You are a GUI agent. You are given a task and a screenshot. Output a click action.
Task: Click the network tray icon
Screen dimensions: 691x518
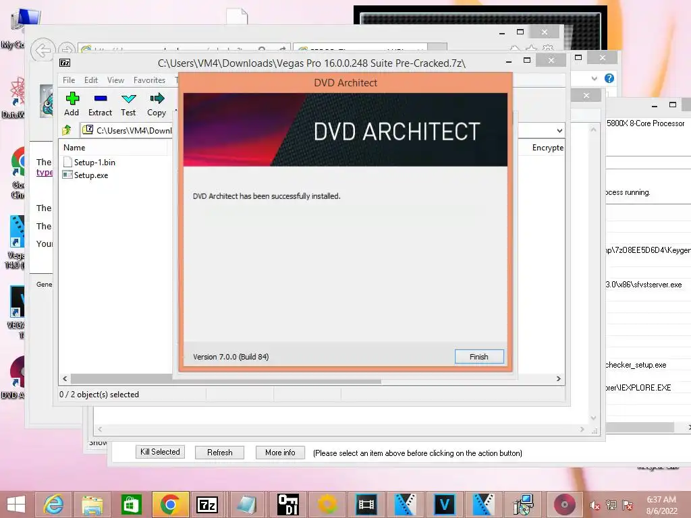[611, 505]
